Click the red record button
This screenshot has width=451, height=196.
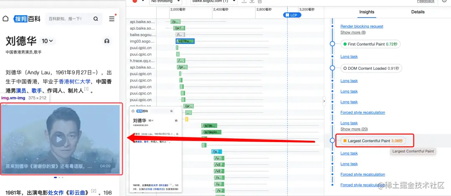pyautogui.click(x=135, y=1)
